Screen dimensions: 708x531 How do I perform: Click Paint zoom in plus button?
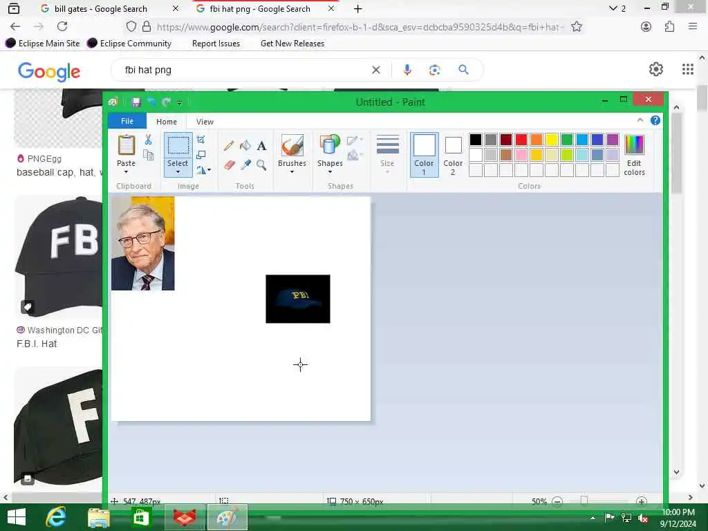(641, 502)
